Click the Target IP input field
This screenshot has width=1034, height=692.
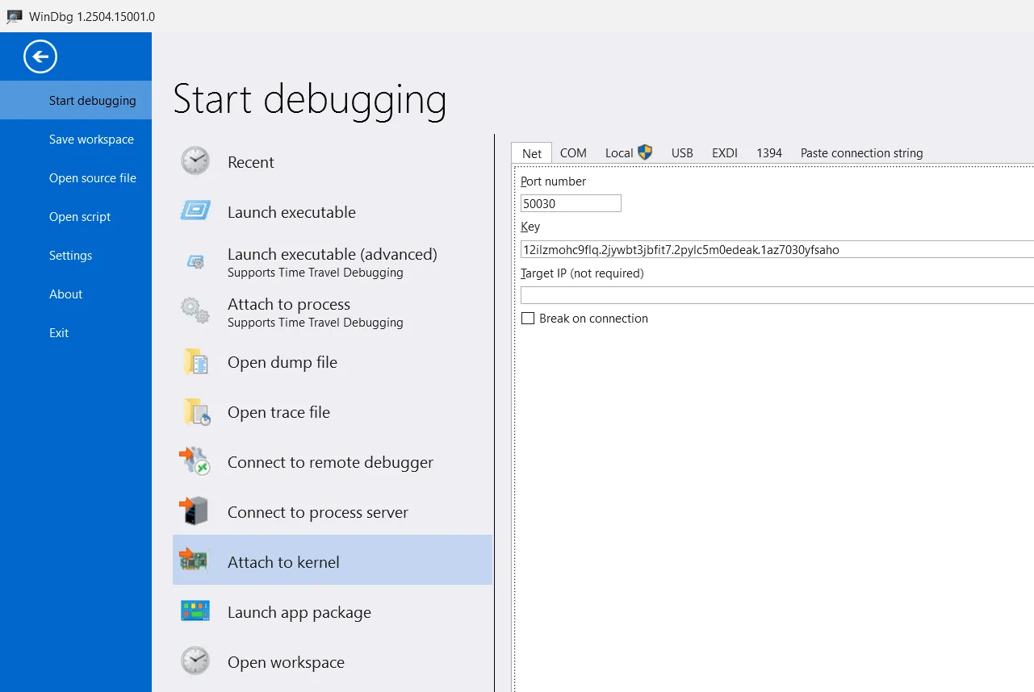click(x=775, y=294)
